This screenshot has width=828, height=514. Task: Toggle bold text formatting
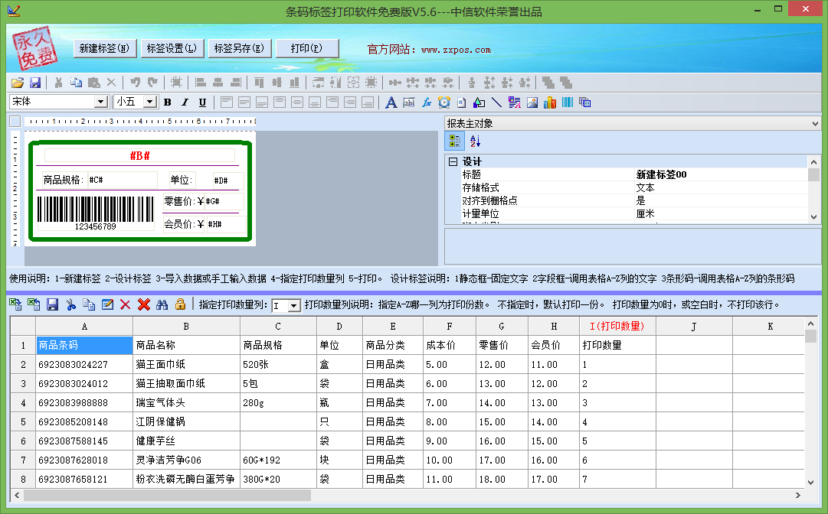(167, 102)
